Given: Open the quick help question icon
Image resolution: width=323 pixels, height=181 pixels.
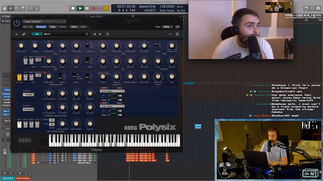Looking at the screenshot, I should 17,8.
